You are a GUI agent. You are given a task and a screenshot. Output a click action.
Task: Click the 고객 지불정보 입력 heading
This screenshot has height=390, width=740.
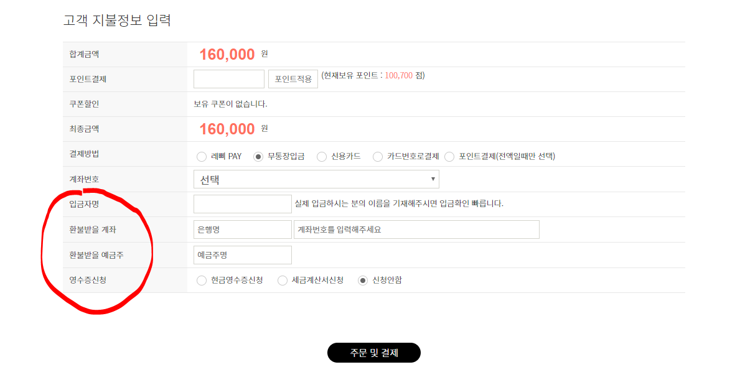point(117,21)
